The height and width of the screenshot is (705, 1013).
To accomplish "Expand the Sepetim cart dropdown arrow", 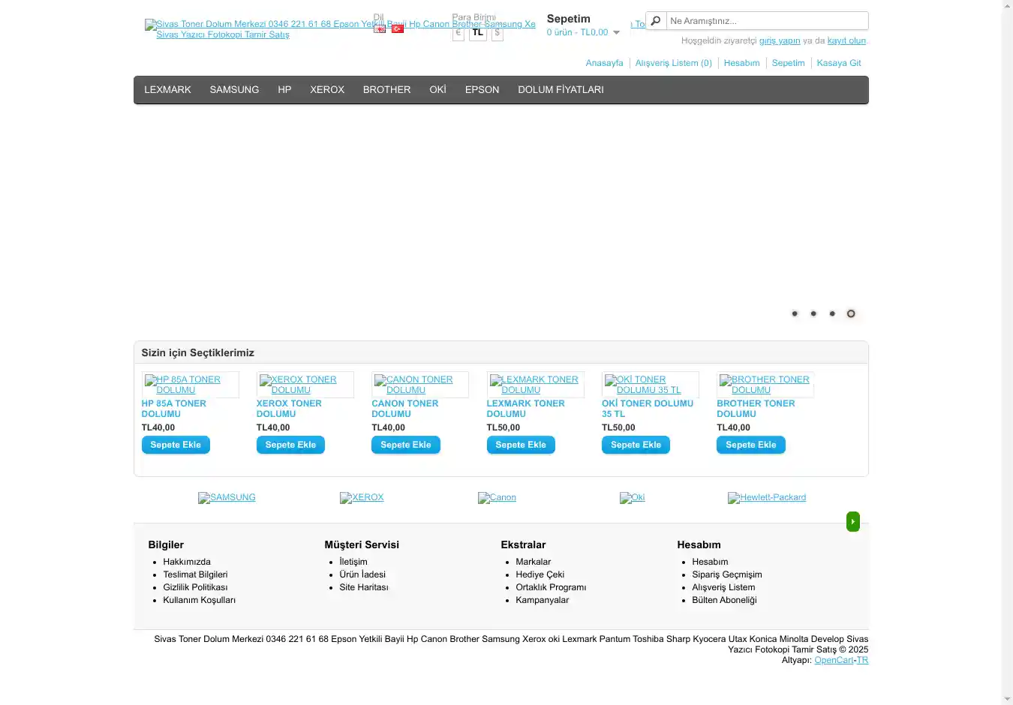I will pos(616,33).
